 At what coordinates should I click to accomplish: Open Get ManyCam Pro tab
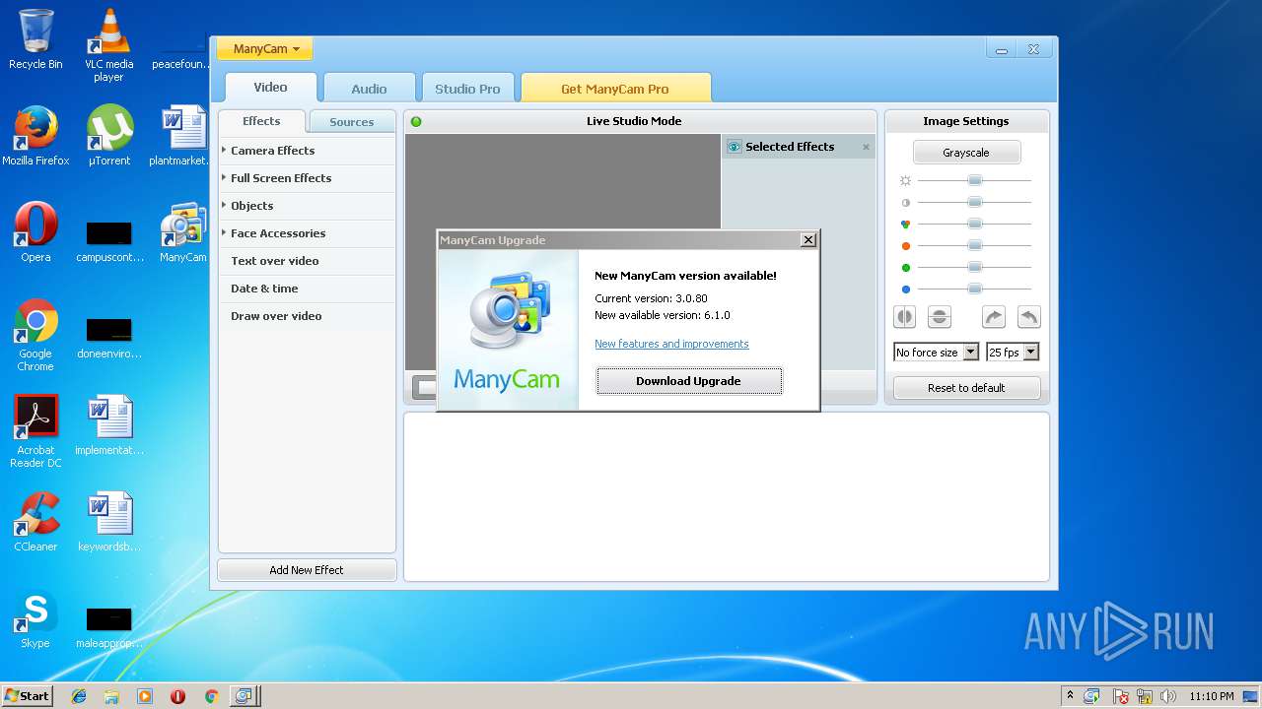tap(615, 89)
